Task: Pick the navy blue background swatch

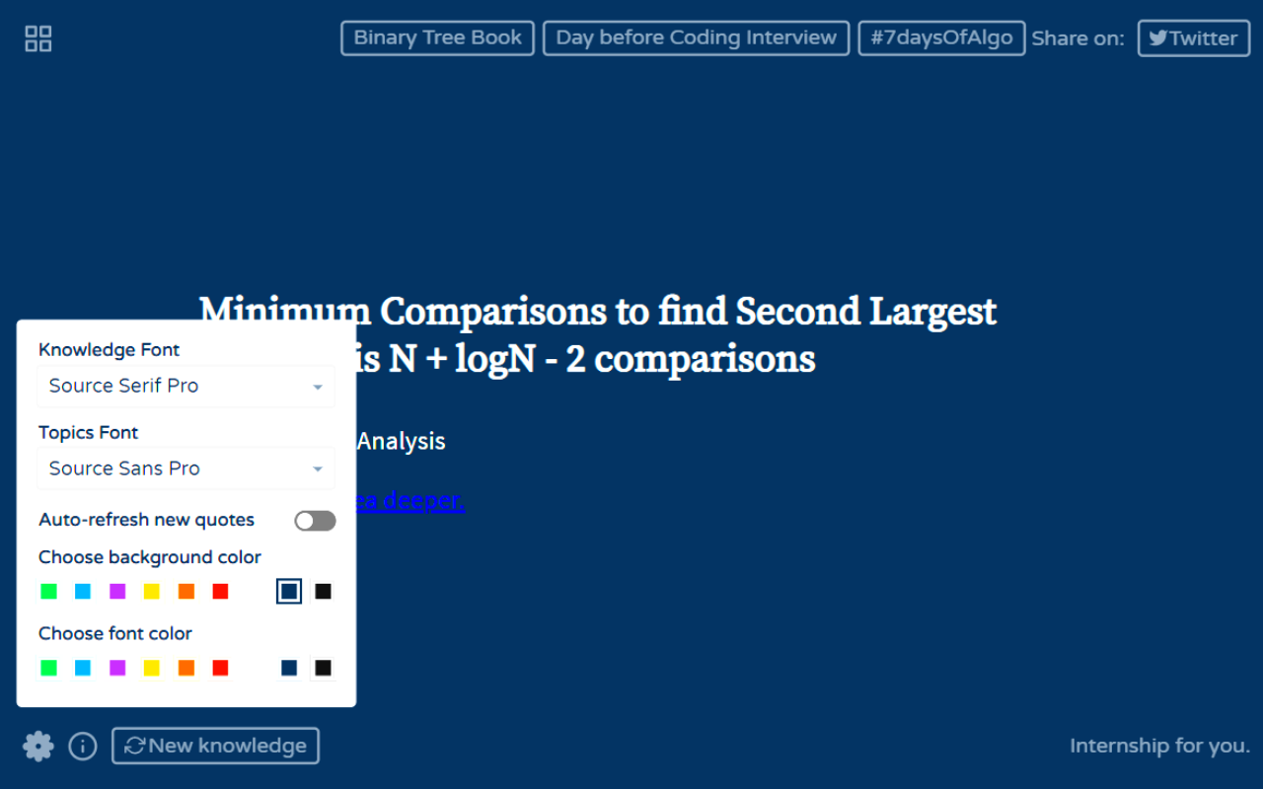Action: 289,592
